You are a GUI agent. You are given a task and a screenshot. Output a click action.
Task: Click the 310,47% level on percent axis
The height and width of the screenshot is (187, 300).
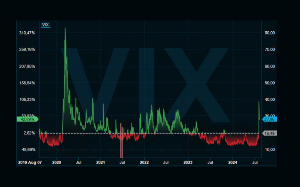click(27, 33)
